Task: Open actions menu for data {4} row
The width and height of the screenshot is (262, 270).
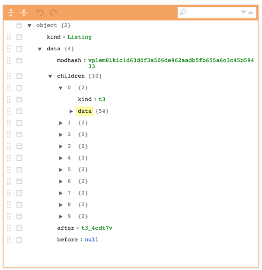Action: pos(19,49)
